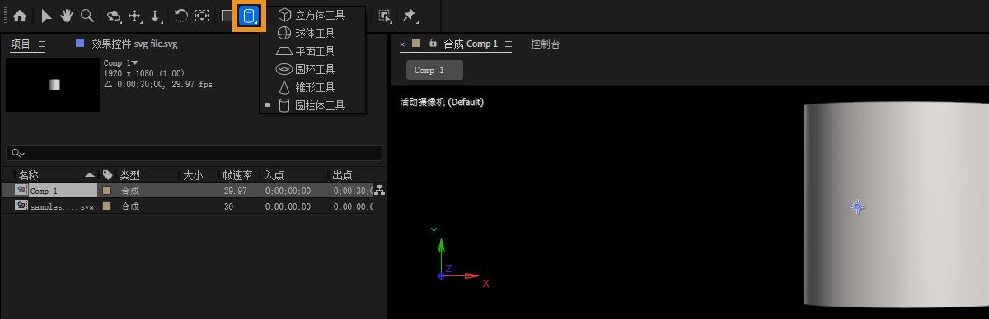Choose 立方体工具 from the dropdown
This screenshot has width=989, height=319.
pos(312,14)
